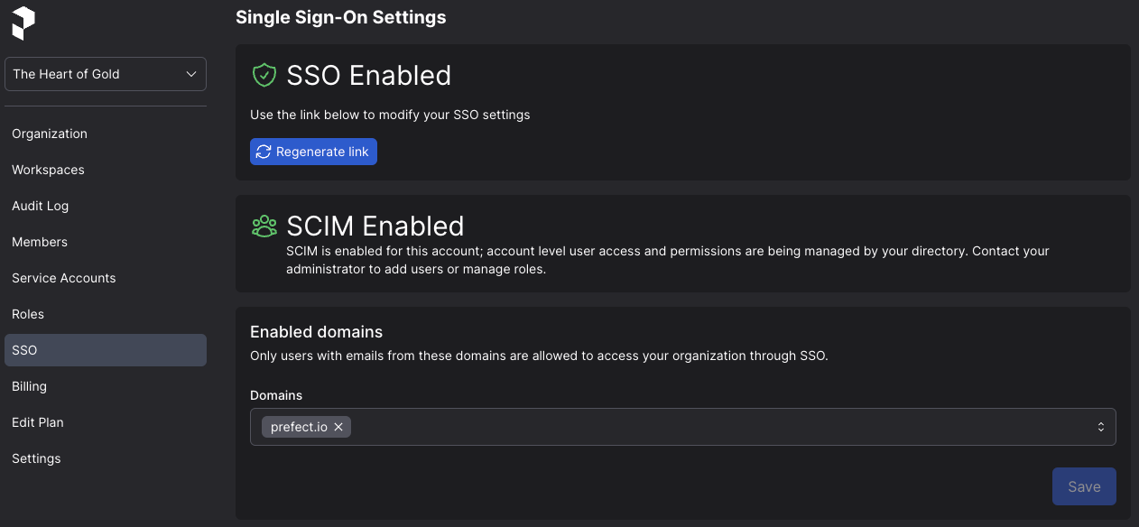Screen dimensions: 1139x527
Task: Click the refresh icon in Regenerate link
Action: 264,152
